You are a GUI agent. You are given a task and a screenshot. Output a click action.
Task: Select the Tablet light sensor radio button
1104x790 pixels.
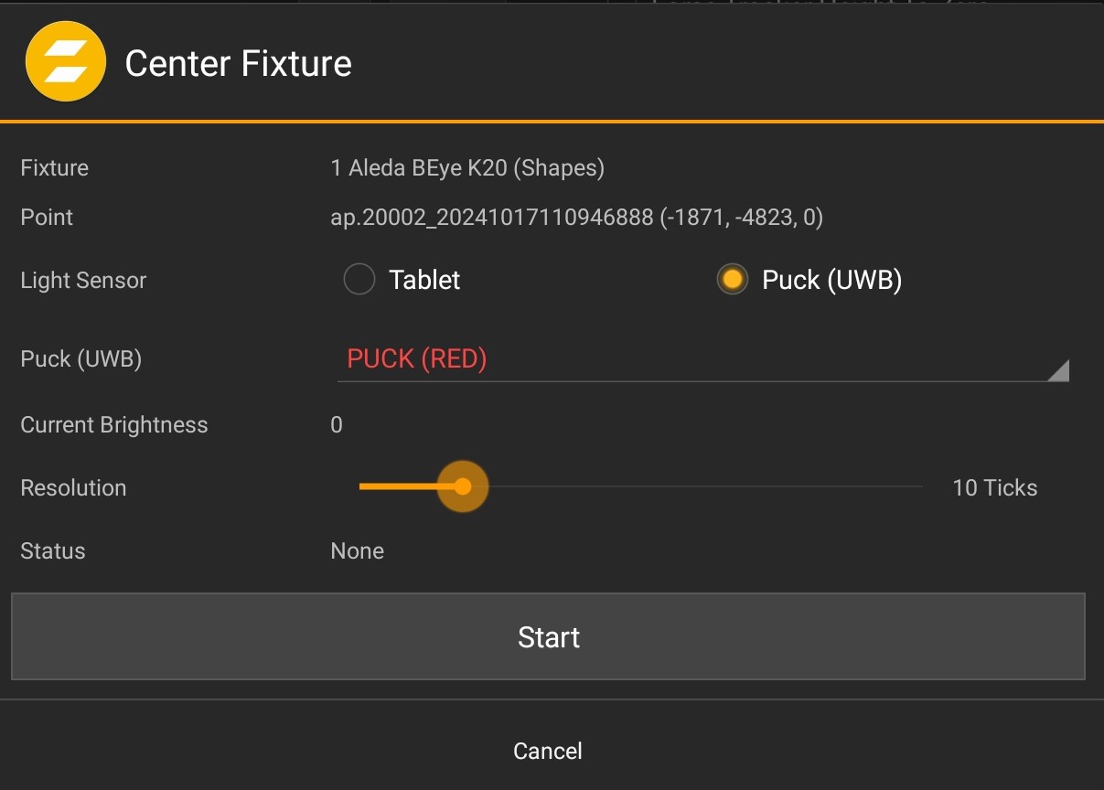[359, 280]
